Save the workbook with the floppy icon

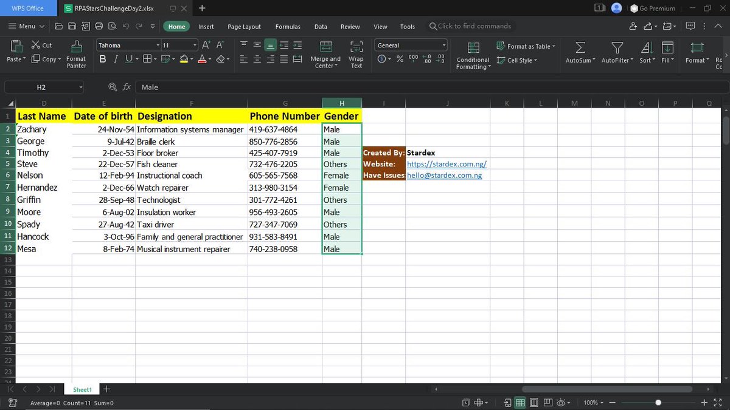[72, 26]
